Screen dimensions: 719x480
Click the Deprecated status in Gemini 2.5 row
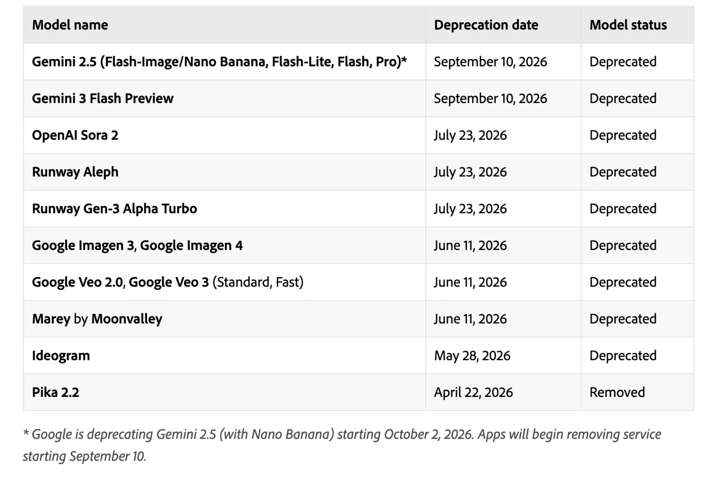click(623, 62)
